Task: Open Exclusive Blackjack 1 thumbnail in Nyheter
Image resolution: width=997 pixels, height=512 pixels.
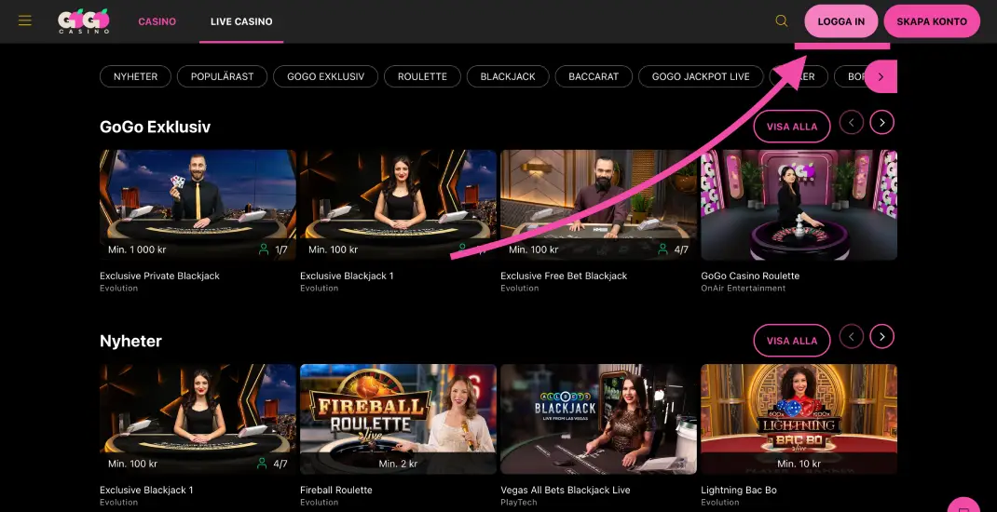Action: tap(198, 419)
